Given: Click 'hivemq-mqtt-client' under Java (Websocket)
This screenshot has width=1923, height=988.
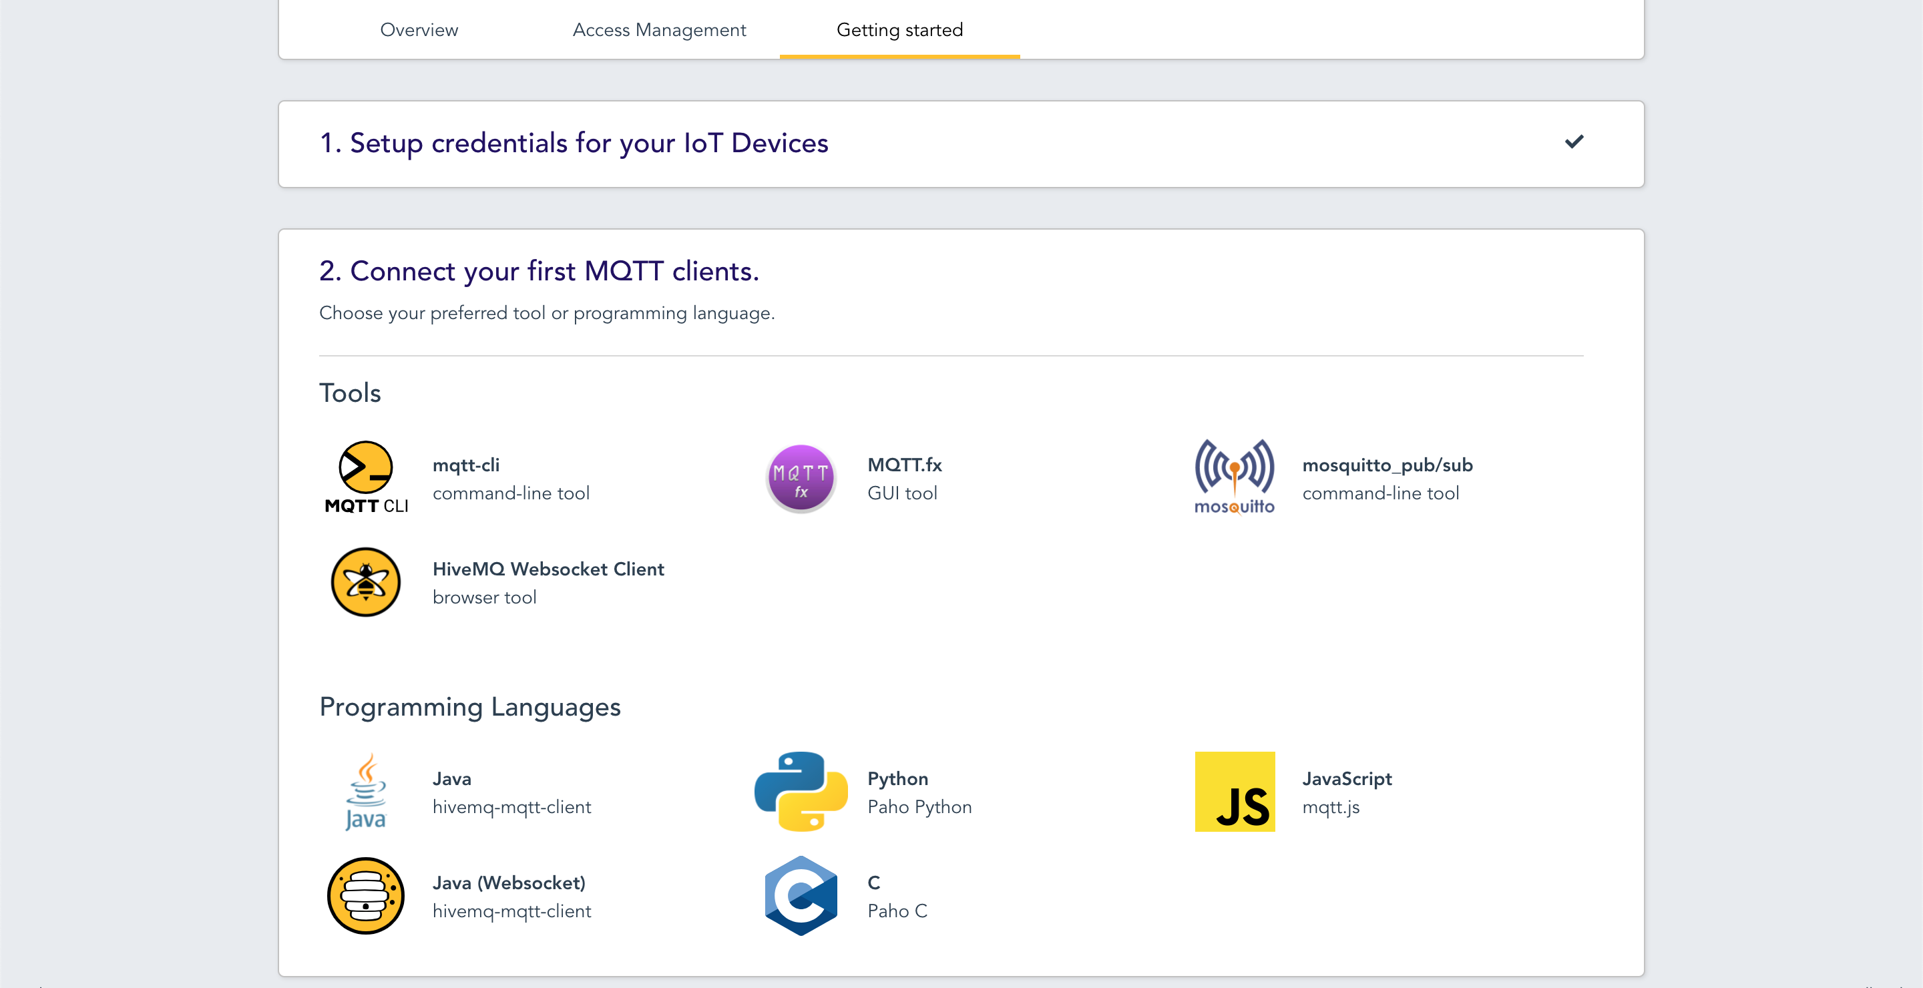Looking at the screenshot, I should (x=511, y=911).
